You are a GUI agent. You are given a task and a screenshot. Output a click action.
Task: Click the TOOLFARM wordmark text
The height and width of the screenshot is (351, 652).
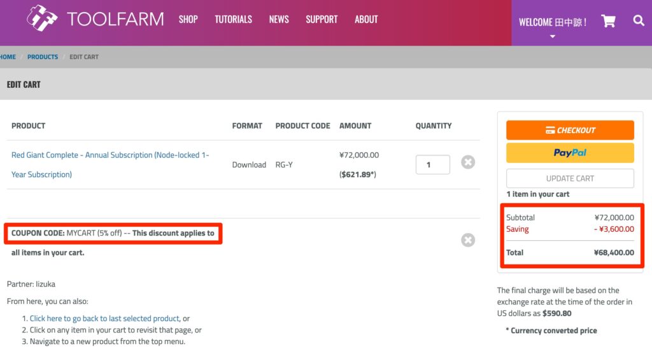[115, 19]
